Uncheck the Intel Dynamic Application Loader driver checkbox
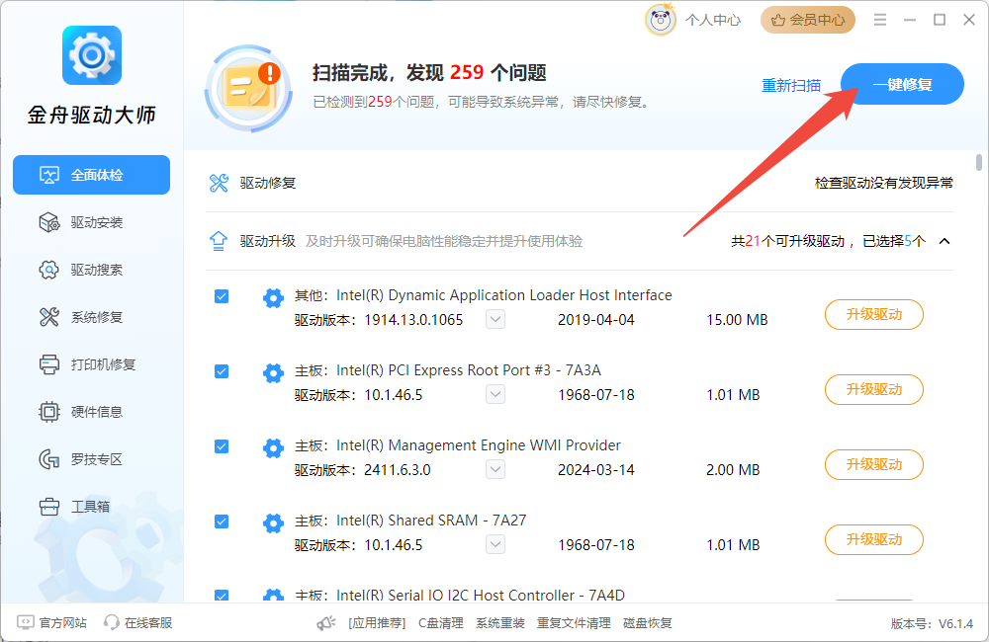Viewport: 989px width, 642px height. [x=222, y=296]
